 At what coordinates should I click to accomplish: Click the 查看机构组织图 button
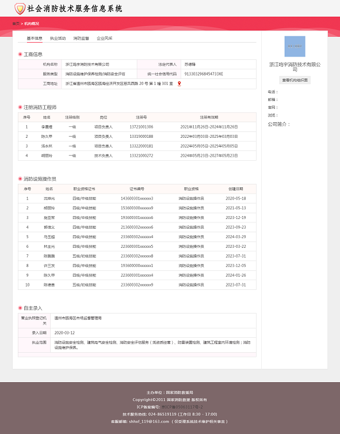[295, 80]
